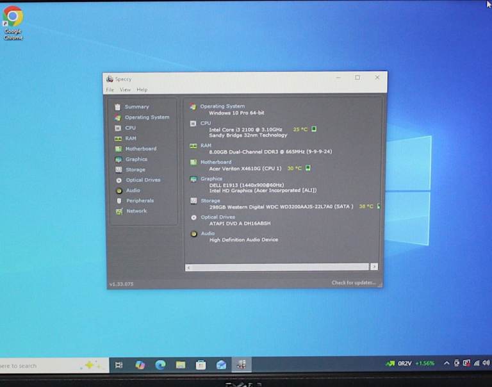492x387 pixels.
Task: Click the Graphics monitor icon in the sidebar
Action: pos(119,160)
